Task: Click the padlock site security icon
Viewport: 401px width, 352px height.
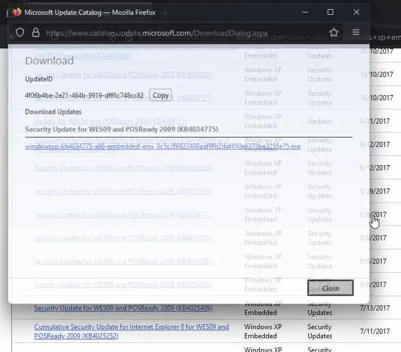Action: pyautogui.click(x=36, y=32)
